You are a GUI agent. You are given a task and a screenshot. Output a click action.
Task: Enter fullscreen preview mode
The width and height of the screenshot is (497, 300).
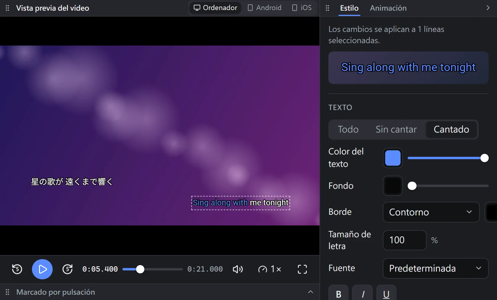pos(302,269)
